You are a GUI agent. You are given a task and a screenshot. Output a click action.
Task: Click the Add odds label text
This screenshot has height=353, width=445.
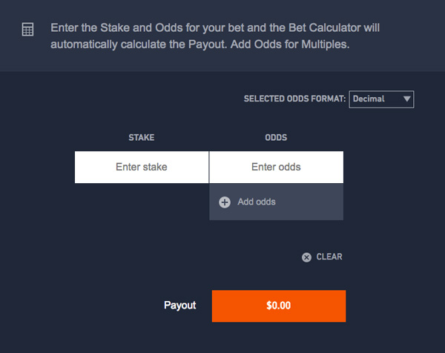tap(257, 202)
